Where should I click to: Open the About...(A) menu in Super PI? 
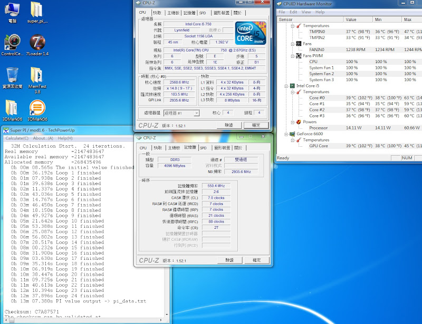click(43, 138)
